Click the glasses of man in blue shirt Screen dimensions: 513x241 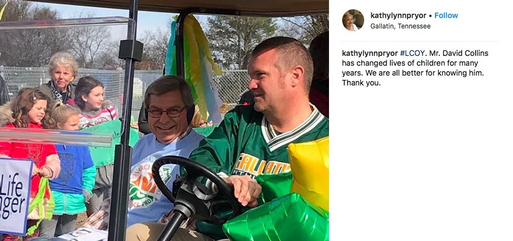pos(167,112)
